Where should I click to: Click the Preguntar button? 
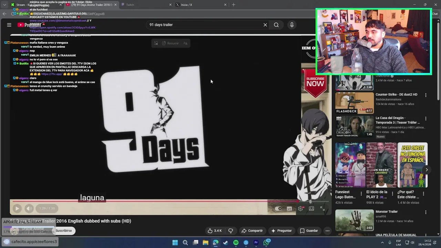[x=281, y=231]
